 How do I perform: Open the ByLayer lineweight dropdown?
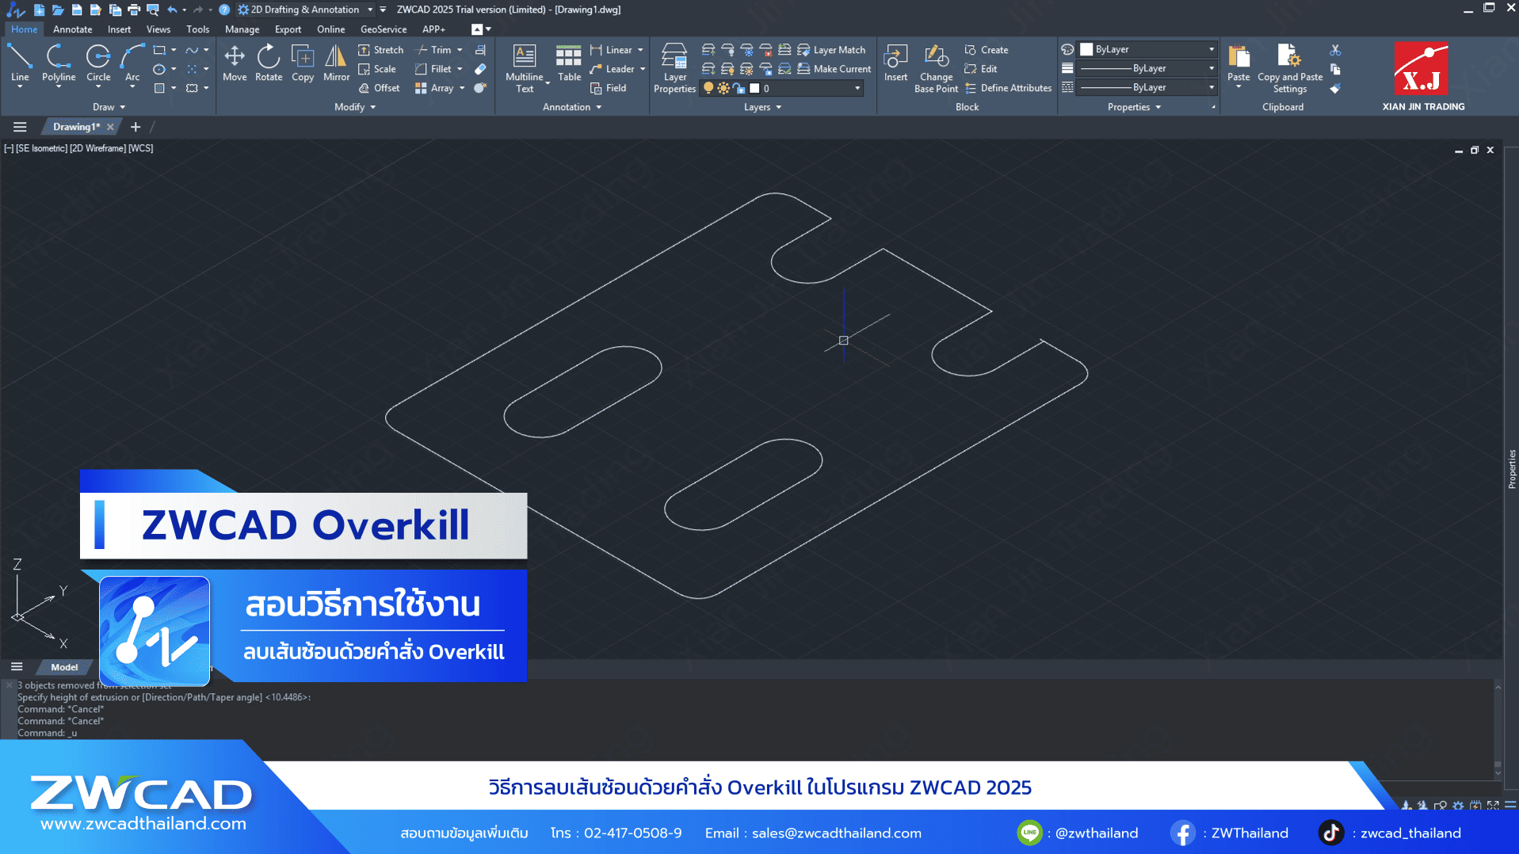pyautogui.click(x=1211, y=68)
